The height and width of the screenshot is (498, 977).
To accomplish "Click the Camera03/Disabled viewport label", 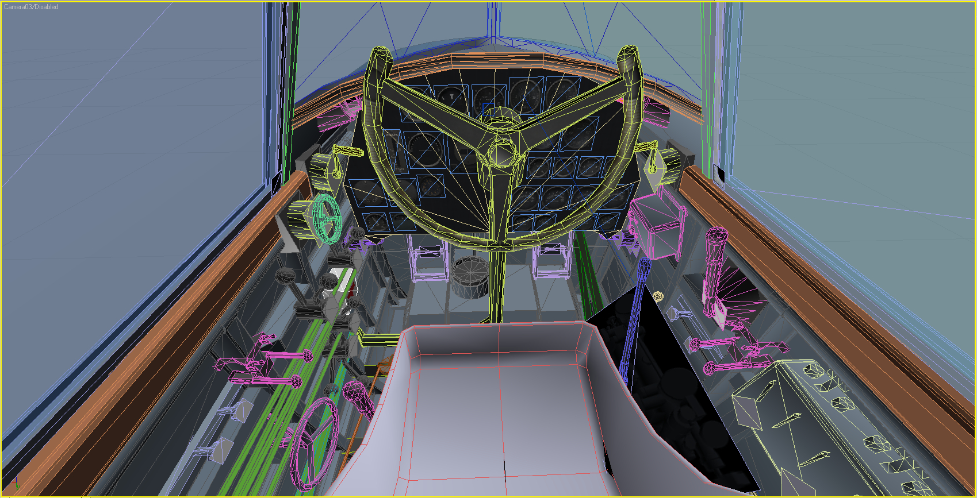I will click(31, 7).
